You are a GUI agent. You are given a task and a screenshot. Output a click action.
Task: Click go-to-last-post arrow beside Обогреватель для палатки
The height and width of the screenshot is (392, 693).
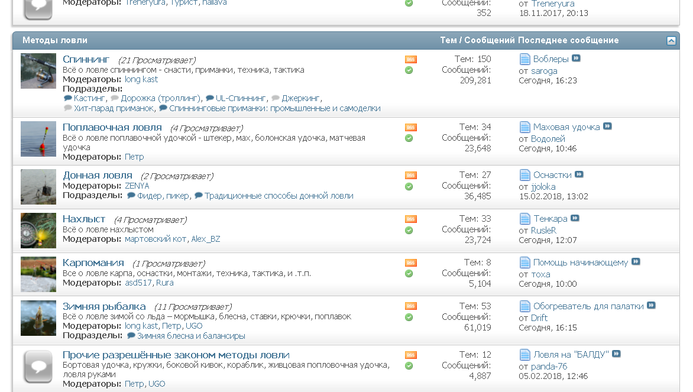point(651,306)
